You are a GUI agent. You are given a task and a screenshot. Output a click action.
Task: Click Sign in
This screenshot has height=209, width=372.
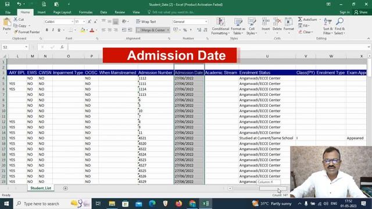click(345, 12)
